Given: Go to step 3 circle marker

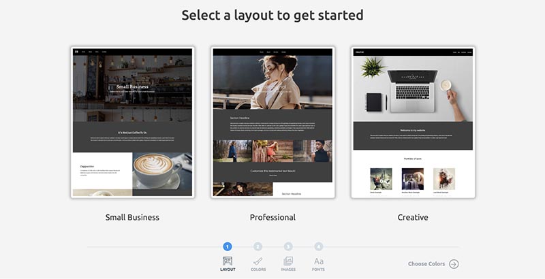Looking at the screenshot, I should pos(288,247).
